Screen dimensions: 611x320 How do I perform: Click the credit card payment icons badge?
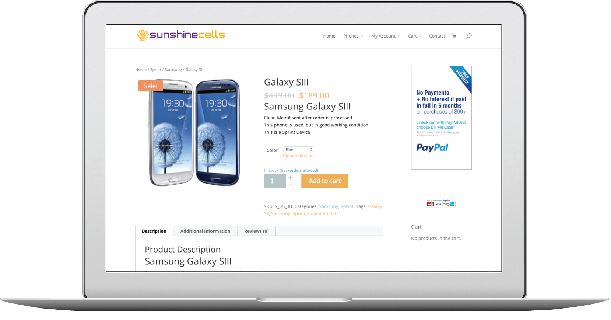click(x=441, y=204)
